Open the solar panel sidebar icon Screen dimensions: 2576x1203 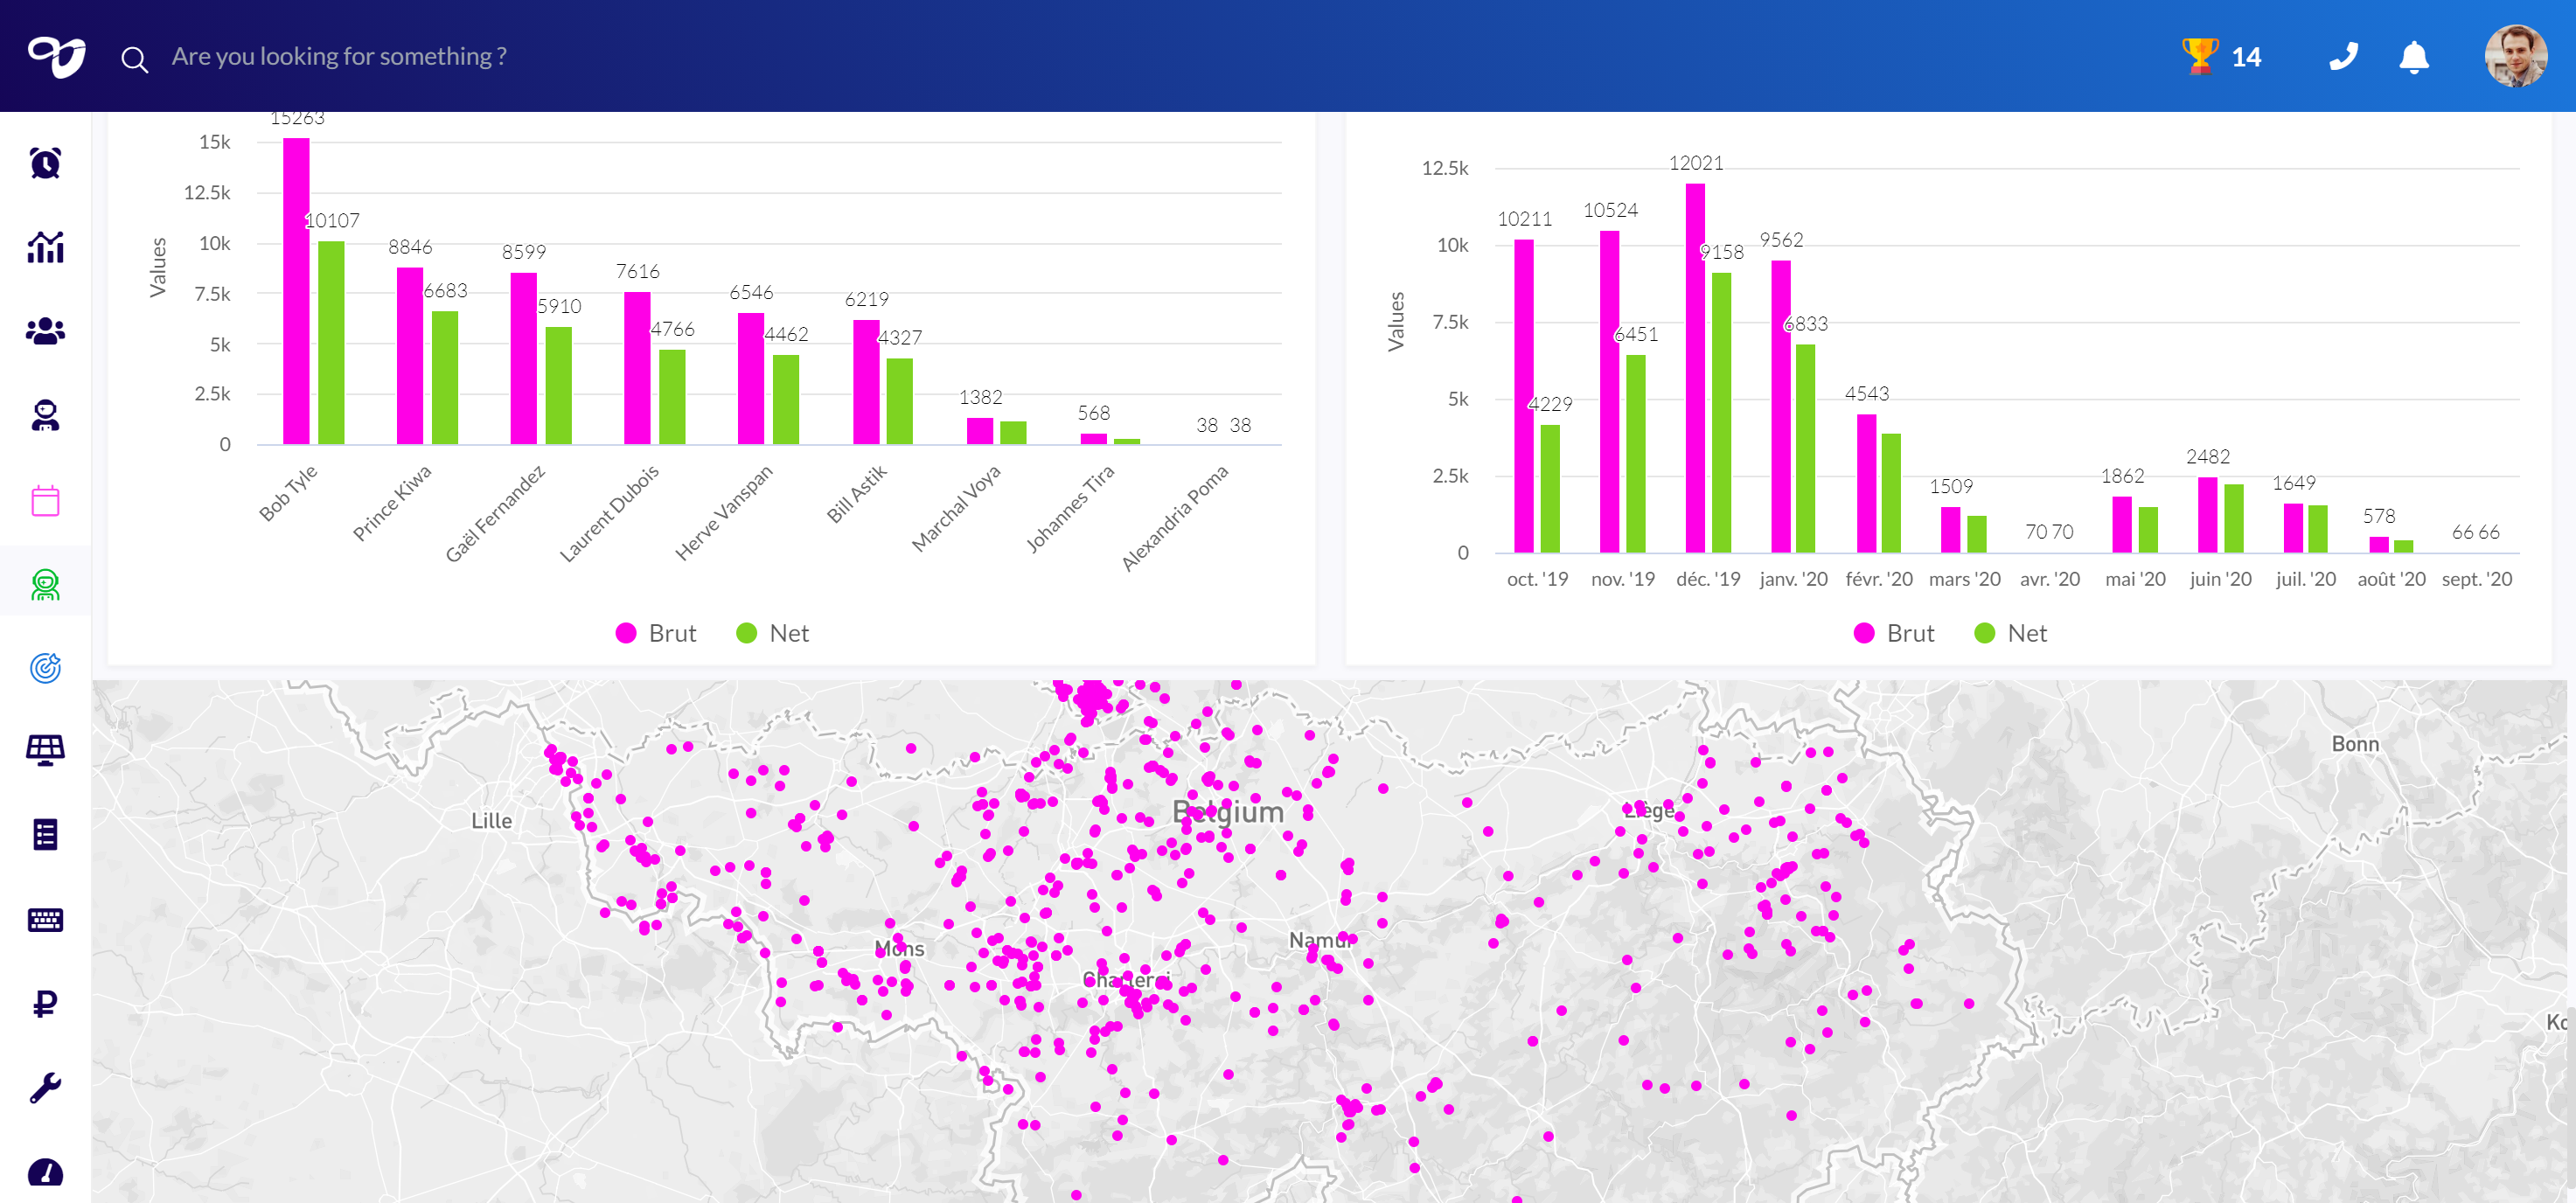click(45, 750)
